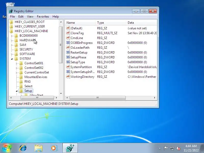Click tree pane vertical scrollbar thumb
The image size is (204, 153).
pyautogui.click(x=61, y=45)
